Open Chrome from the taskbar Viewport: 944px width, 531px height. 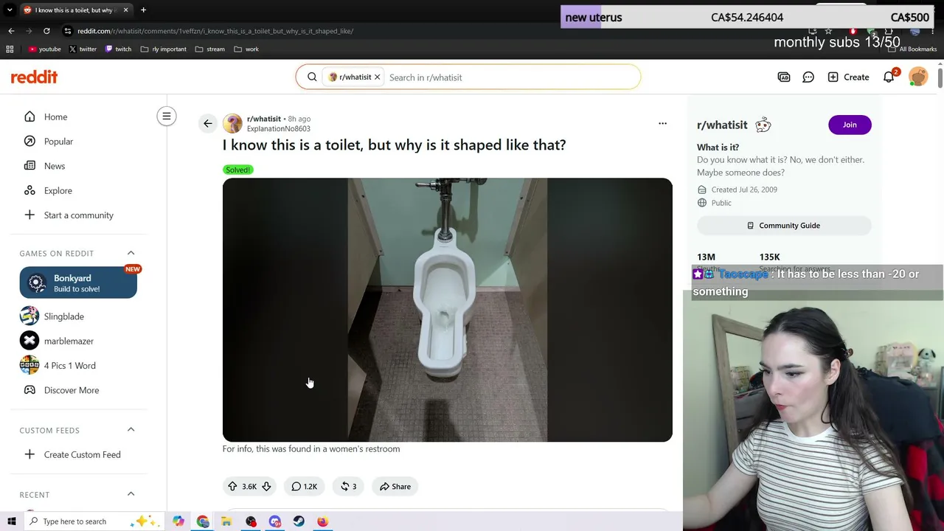[203, 521]
